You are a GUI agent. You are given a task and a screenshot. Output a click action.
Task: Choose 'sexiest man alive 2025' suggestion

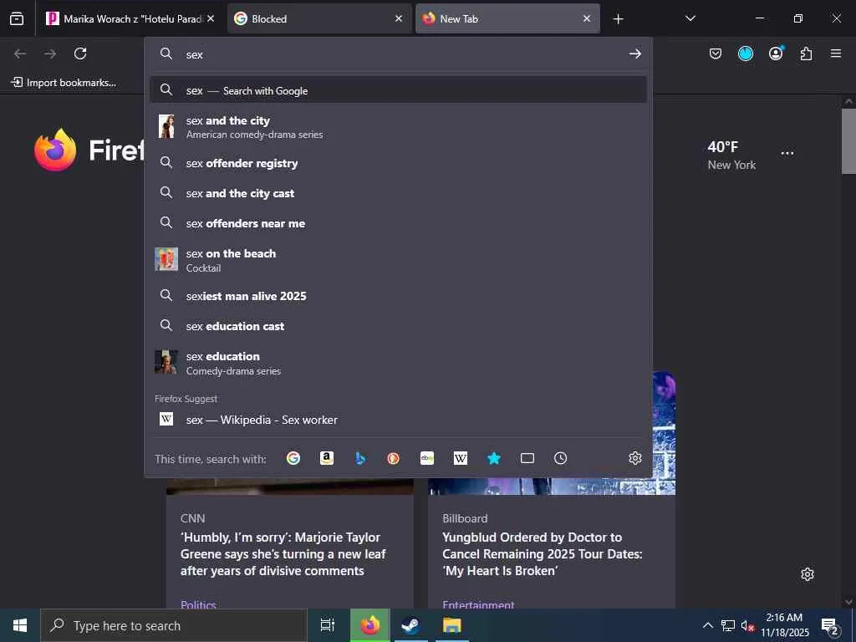pyautogui.click(x=398, y=296)
